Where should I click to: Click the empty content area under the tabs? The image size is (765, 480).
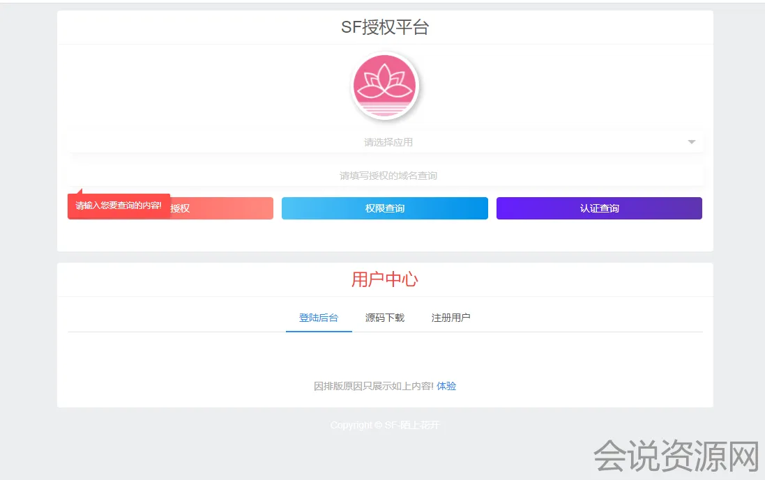384,354
